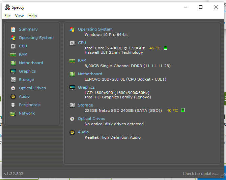Click the CPU chip icon in sidebar

[13, 46]
